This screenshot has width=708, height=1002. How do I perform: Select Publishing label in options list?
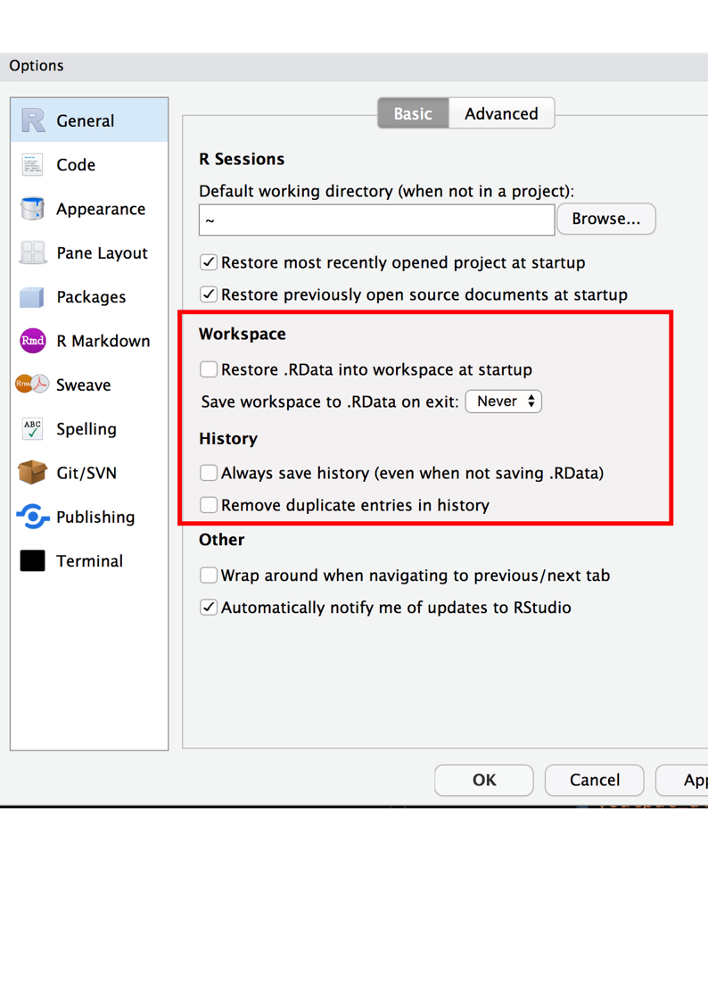pos(95,517)
